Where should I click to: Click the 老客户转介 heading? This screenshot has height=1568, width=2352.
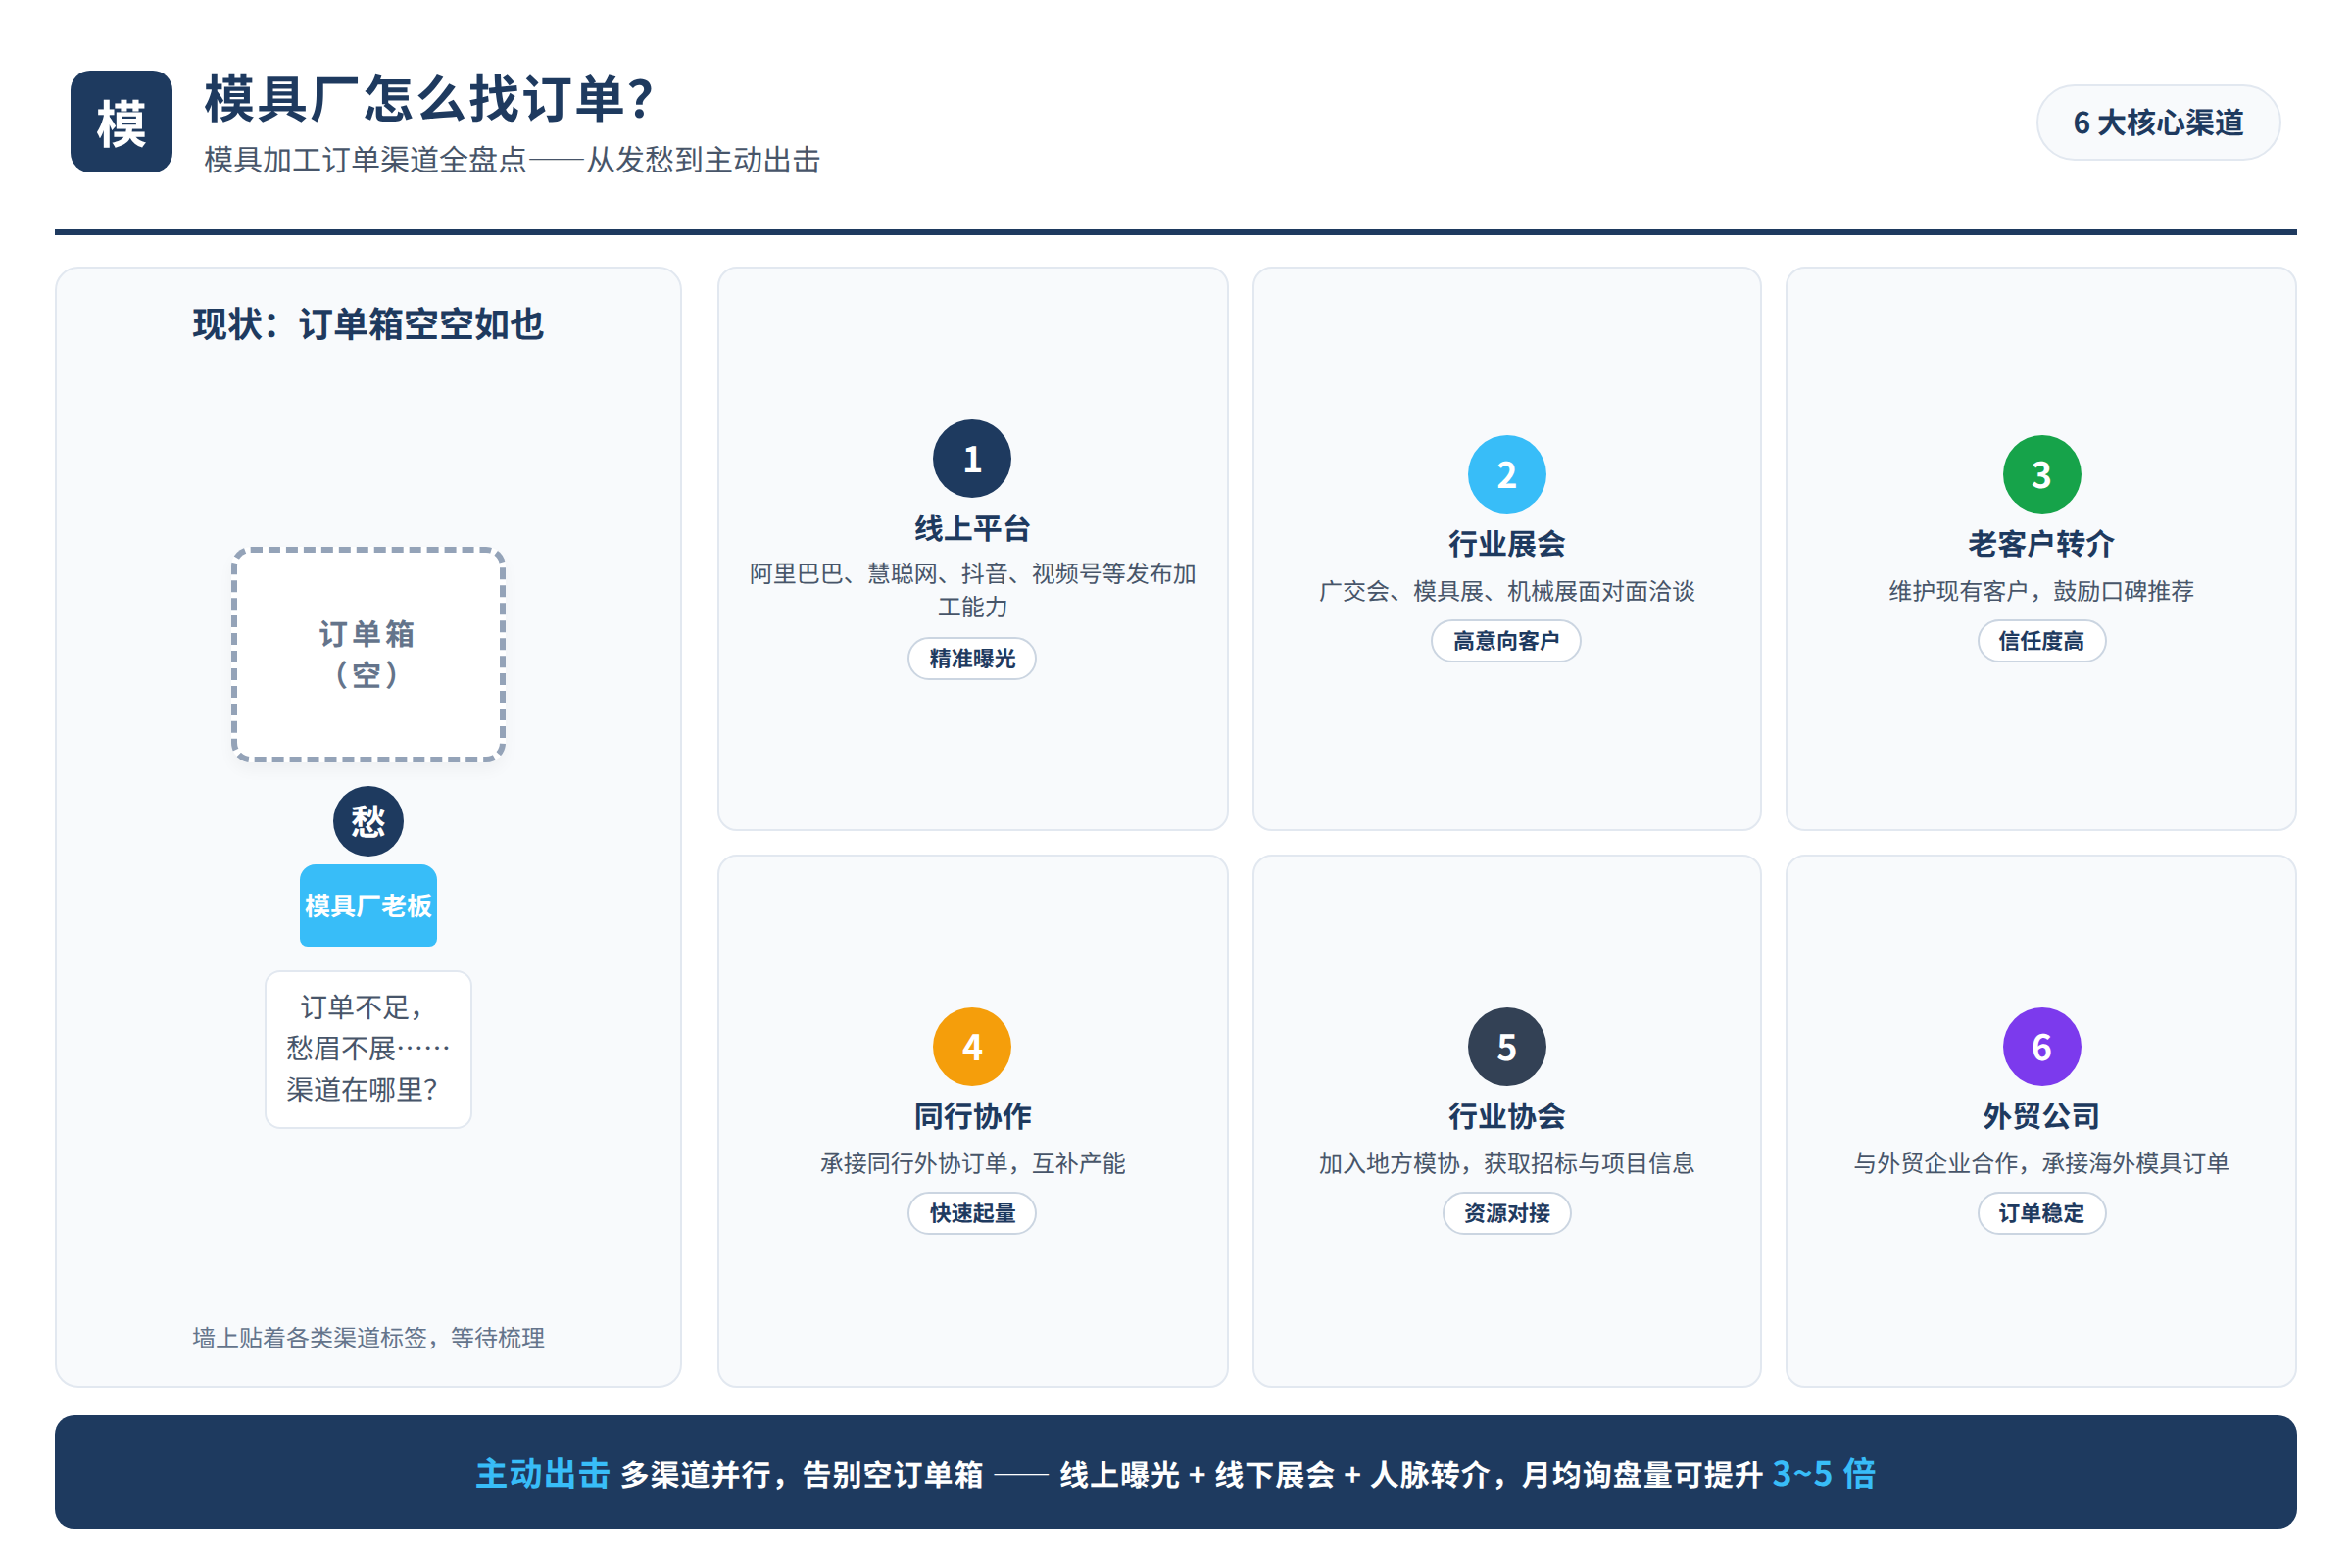(2041, 544)
